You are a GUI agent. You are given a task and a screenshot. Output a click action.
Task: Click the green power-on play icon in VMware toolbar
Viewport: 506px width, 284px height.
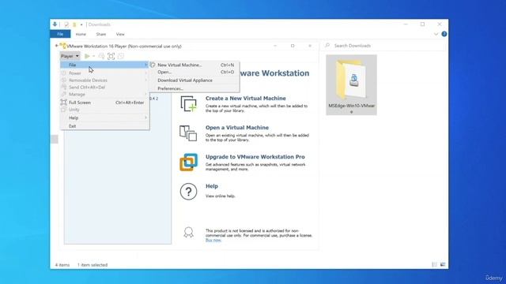87,56
